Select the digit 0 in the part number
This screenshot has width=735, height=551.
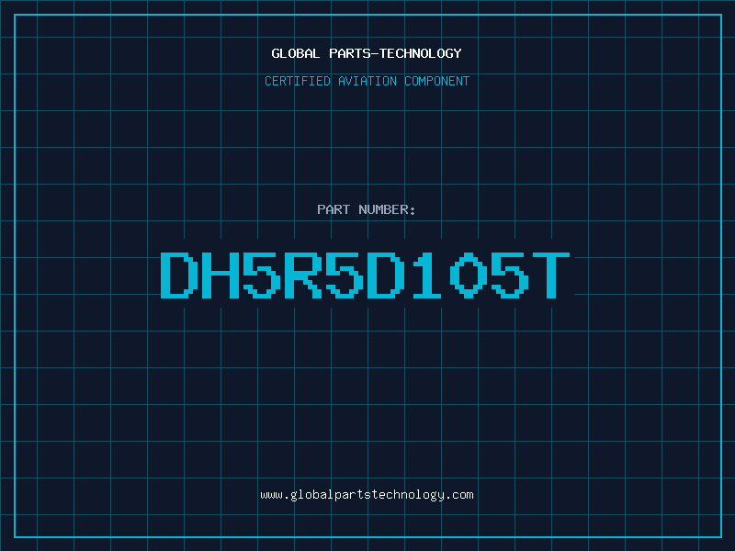(x=469, y=275)
